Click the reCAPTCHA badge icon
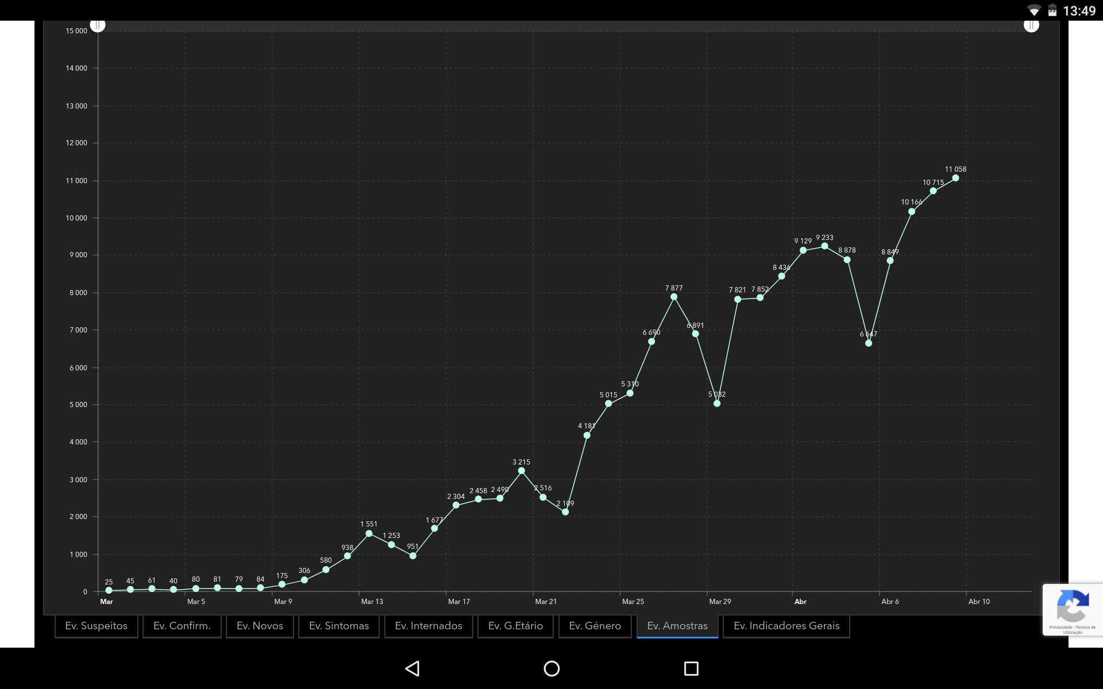 tap(1072, 606)
